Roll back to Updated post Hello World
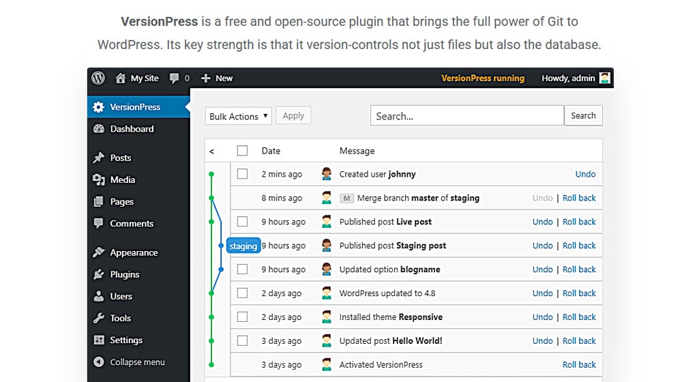Viewport: 682px width, 382px height. pyautogui.click(x=579, y=340)
